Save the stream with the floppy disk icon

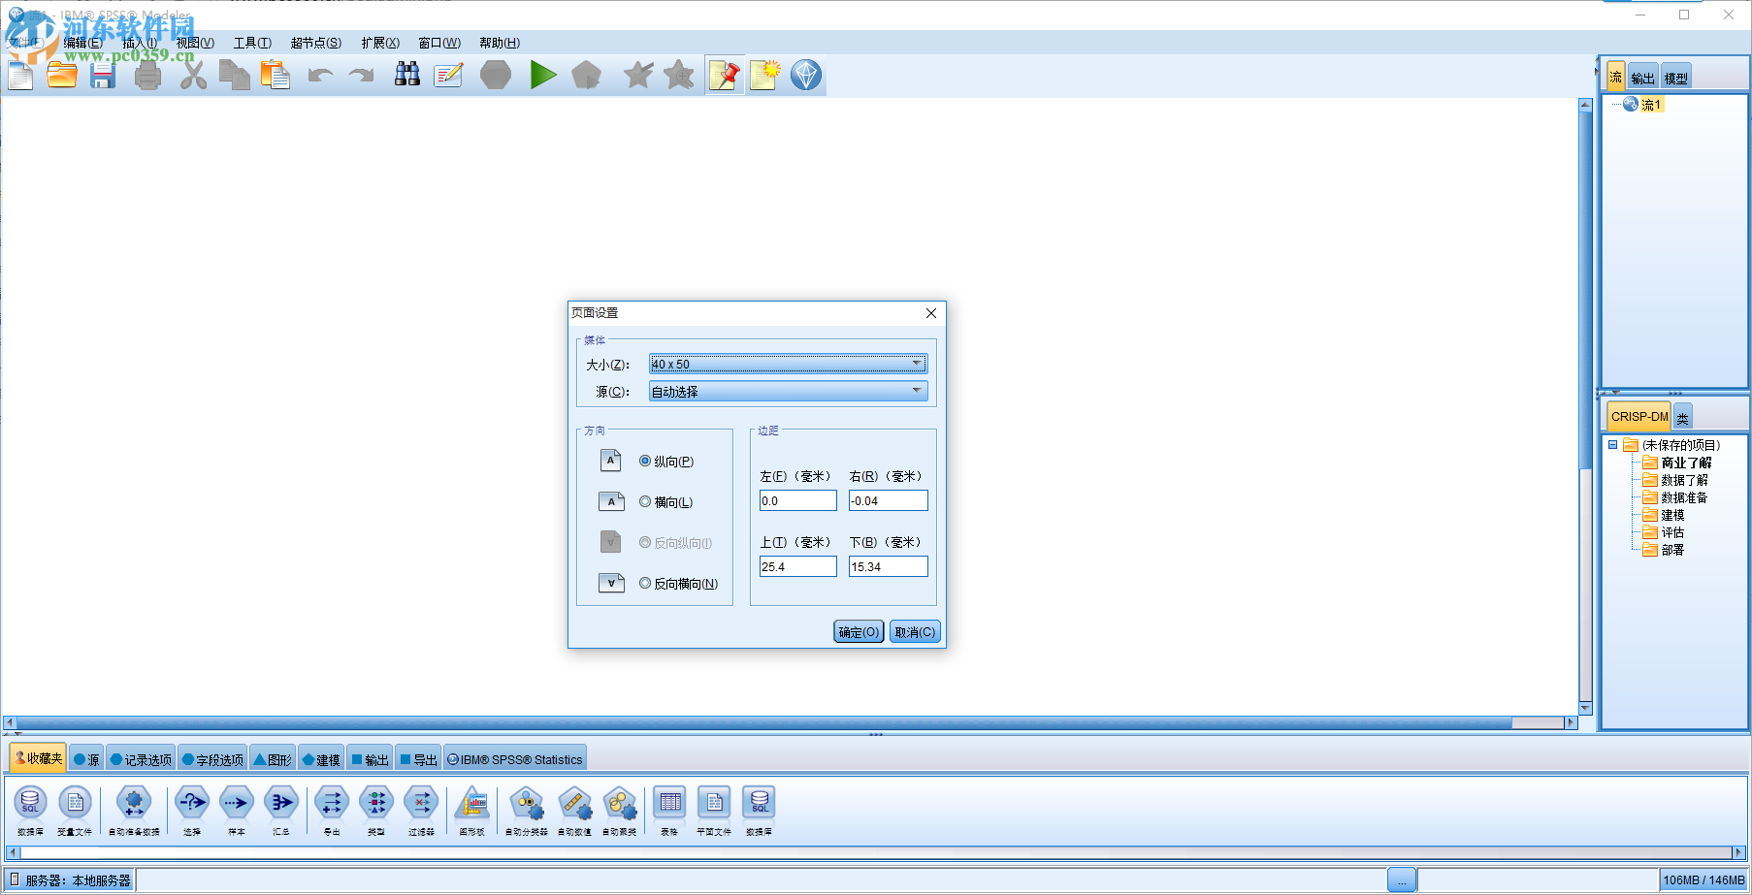click(102, 75)
